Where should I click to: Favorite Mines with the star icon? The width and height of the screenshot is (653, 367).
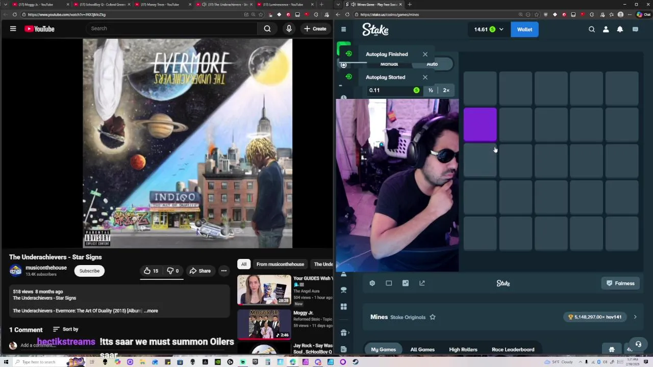pyautogui.click(x=433, y=317)
